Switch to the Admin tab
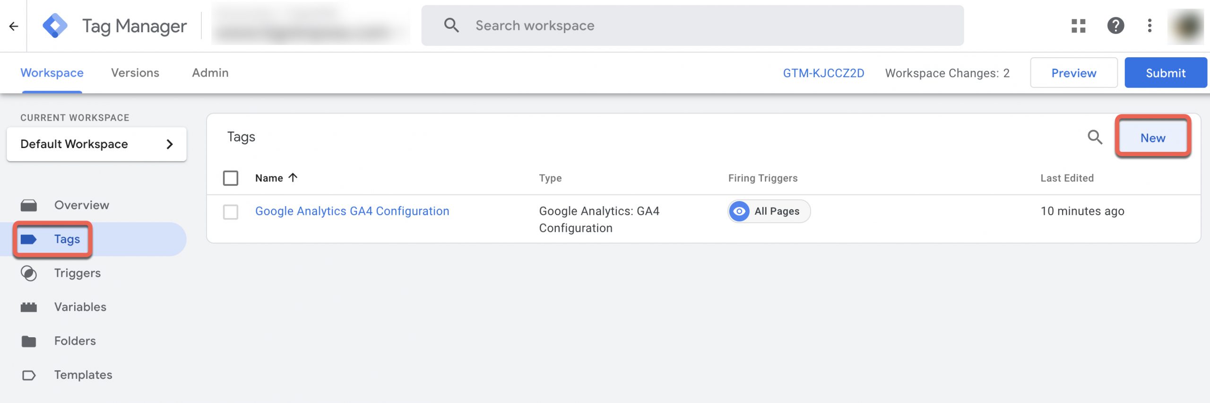 point(210,73)
